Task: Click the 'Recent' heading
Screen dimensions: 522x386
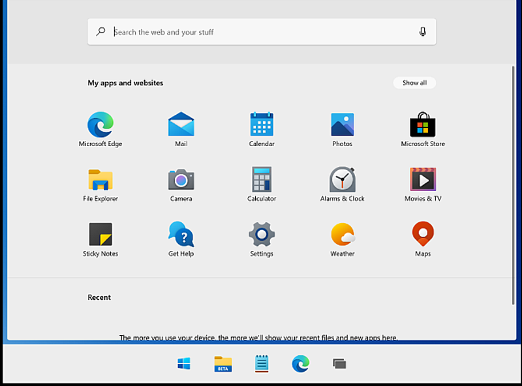Action: pyautogui.click(x=99, y=297)
